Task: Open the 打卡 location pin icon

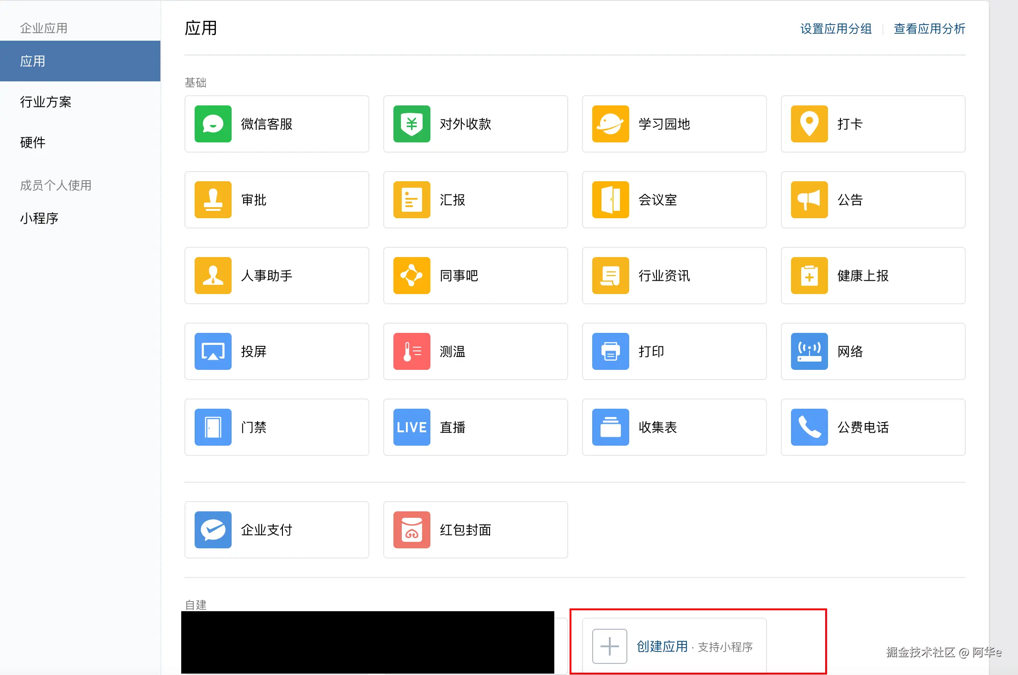Action: (x=809, y=124)
